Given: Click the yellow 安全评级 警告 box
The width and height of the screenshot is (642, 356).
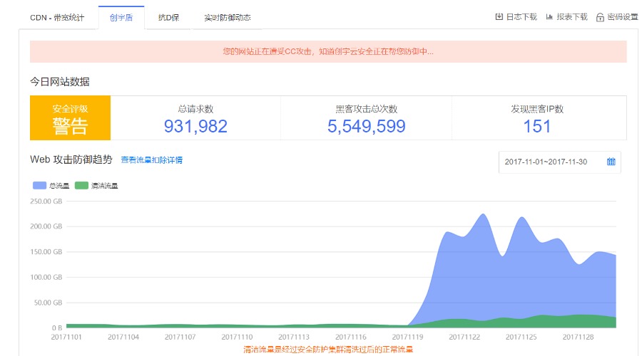Looking at the screenshot, I should 70,118.
